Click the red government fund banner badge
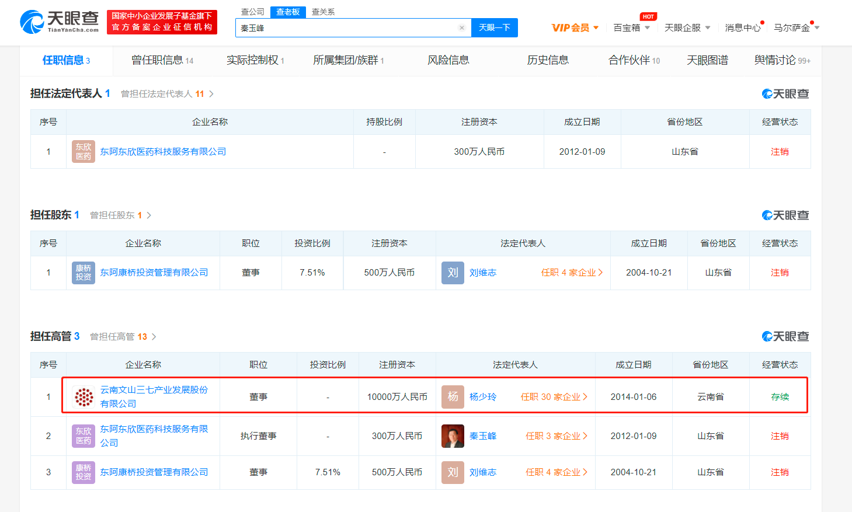The width and height of the screenshot is (852, 512). 162,22
